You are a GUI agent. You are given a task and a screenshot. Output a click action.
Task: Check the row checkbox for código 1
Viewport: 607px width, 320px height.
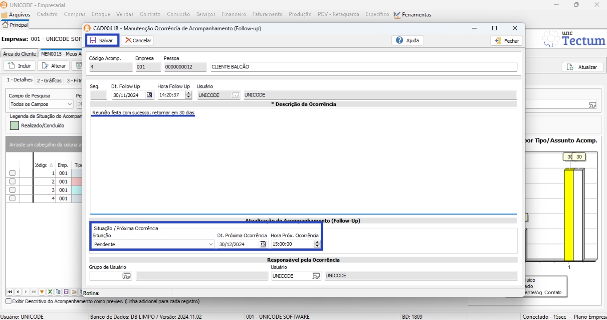coord(12,173)
